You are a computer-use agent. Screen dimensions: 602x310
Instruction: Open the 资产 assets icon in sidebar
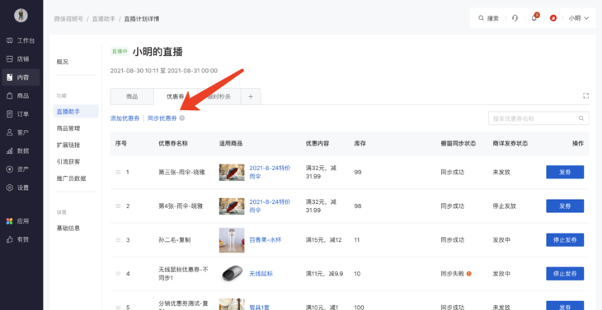(10, 169)
